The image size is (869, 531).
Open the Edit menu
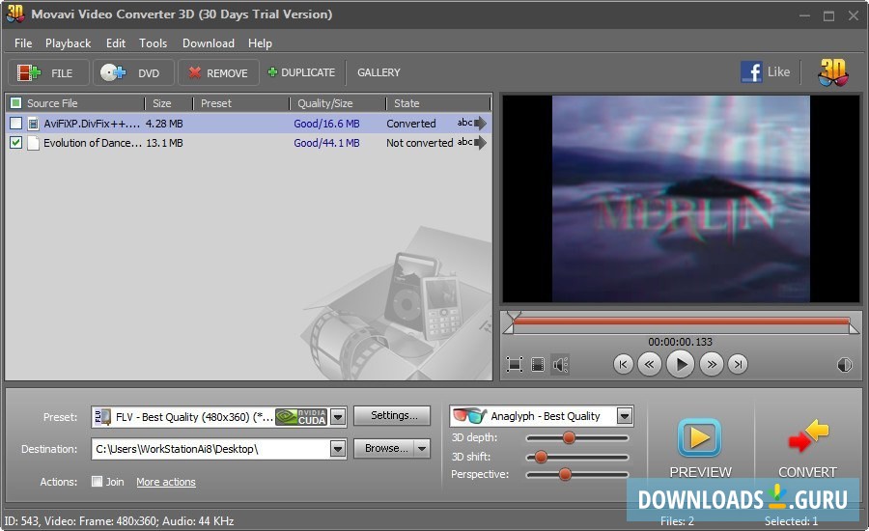(115, 43)
